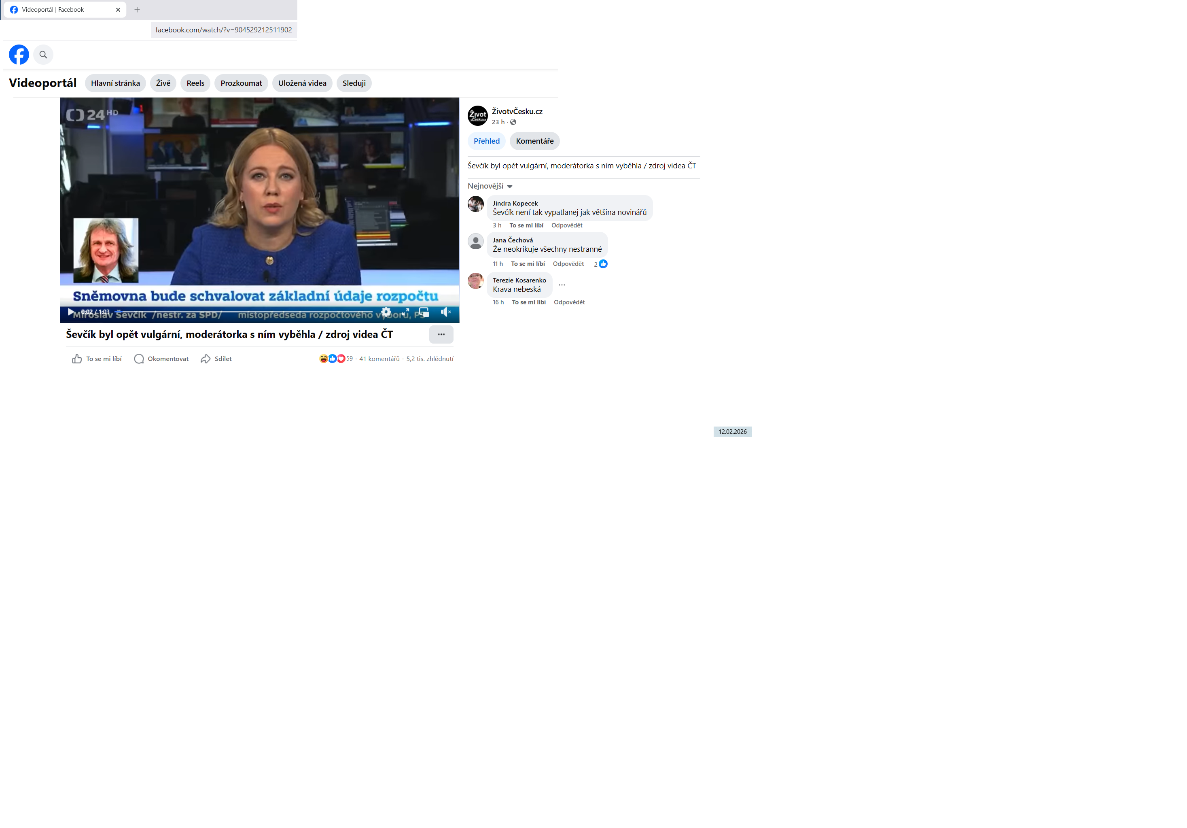Switch to the Komentáře tab
This screenshot has width=1187, height=828.
tap(534, 141)
